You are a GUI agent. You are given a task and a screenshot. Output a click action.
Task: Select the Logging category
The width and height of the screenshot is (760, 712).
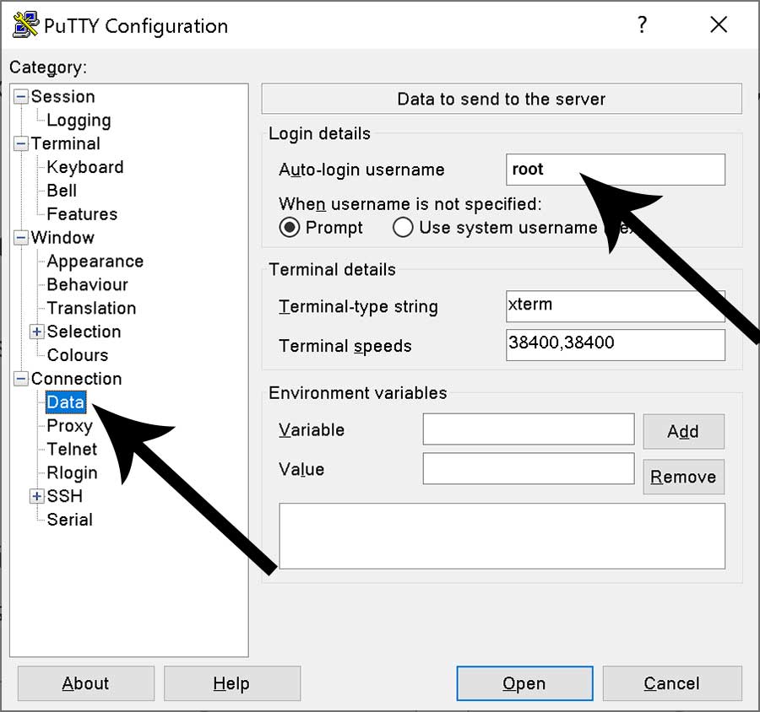click(x=79, y=121)
